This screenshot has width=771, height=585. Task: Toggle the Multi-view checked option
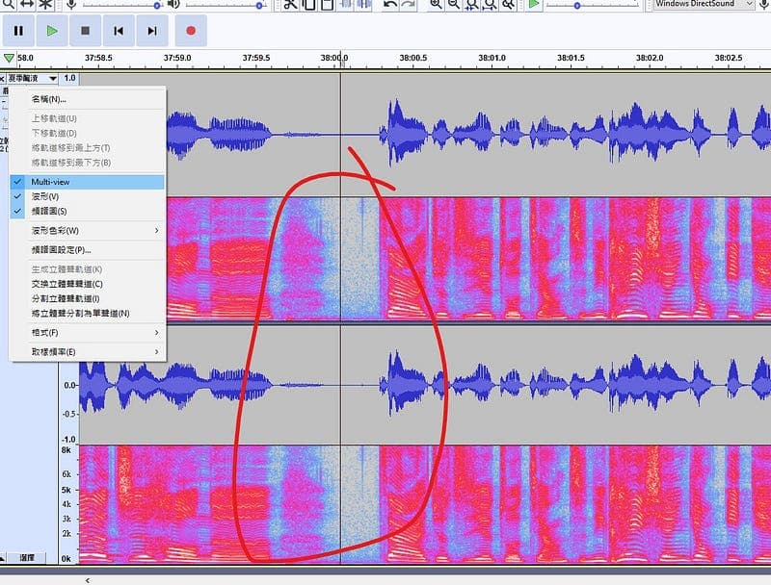click(x=88, y=182)
